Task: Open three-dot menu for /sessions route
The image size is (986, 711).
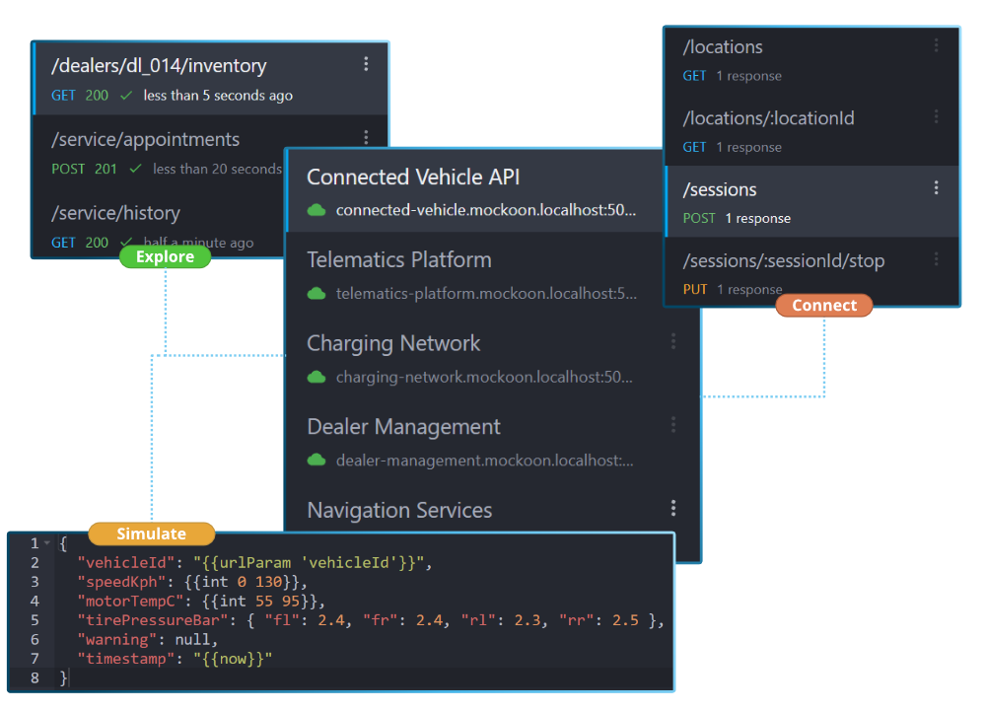Action: 936,188
